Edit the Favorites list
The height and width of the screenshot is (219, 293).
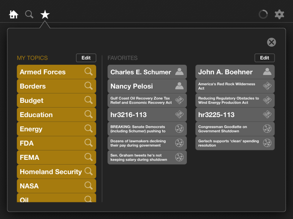pyautogui.click(x=264, y=58)
